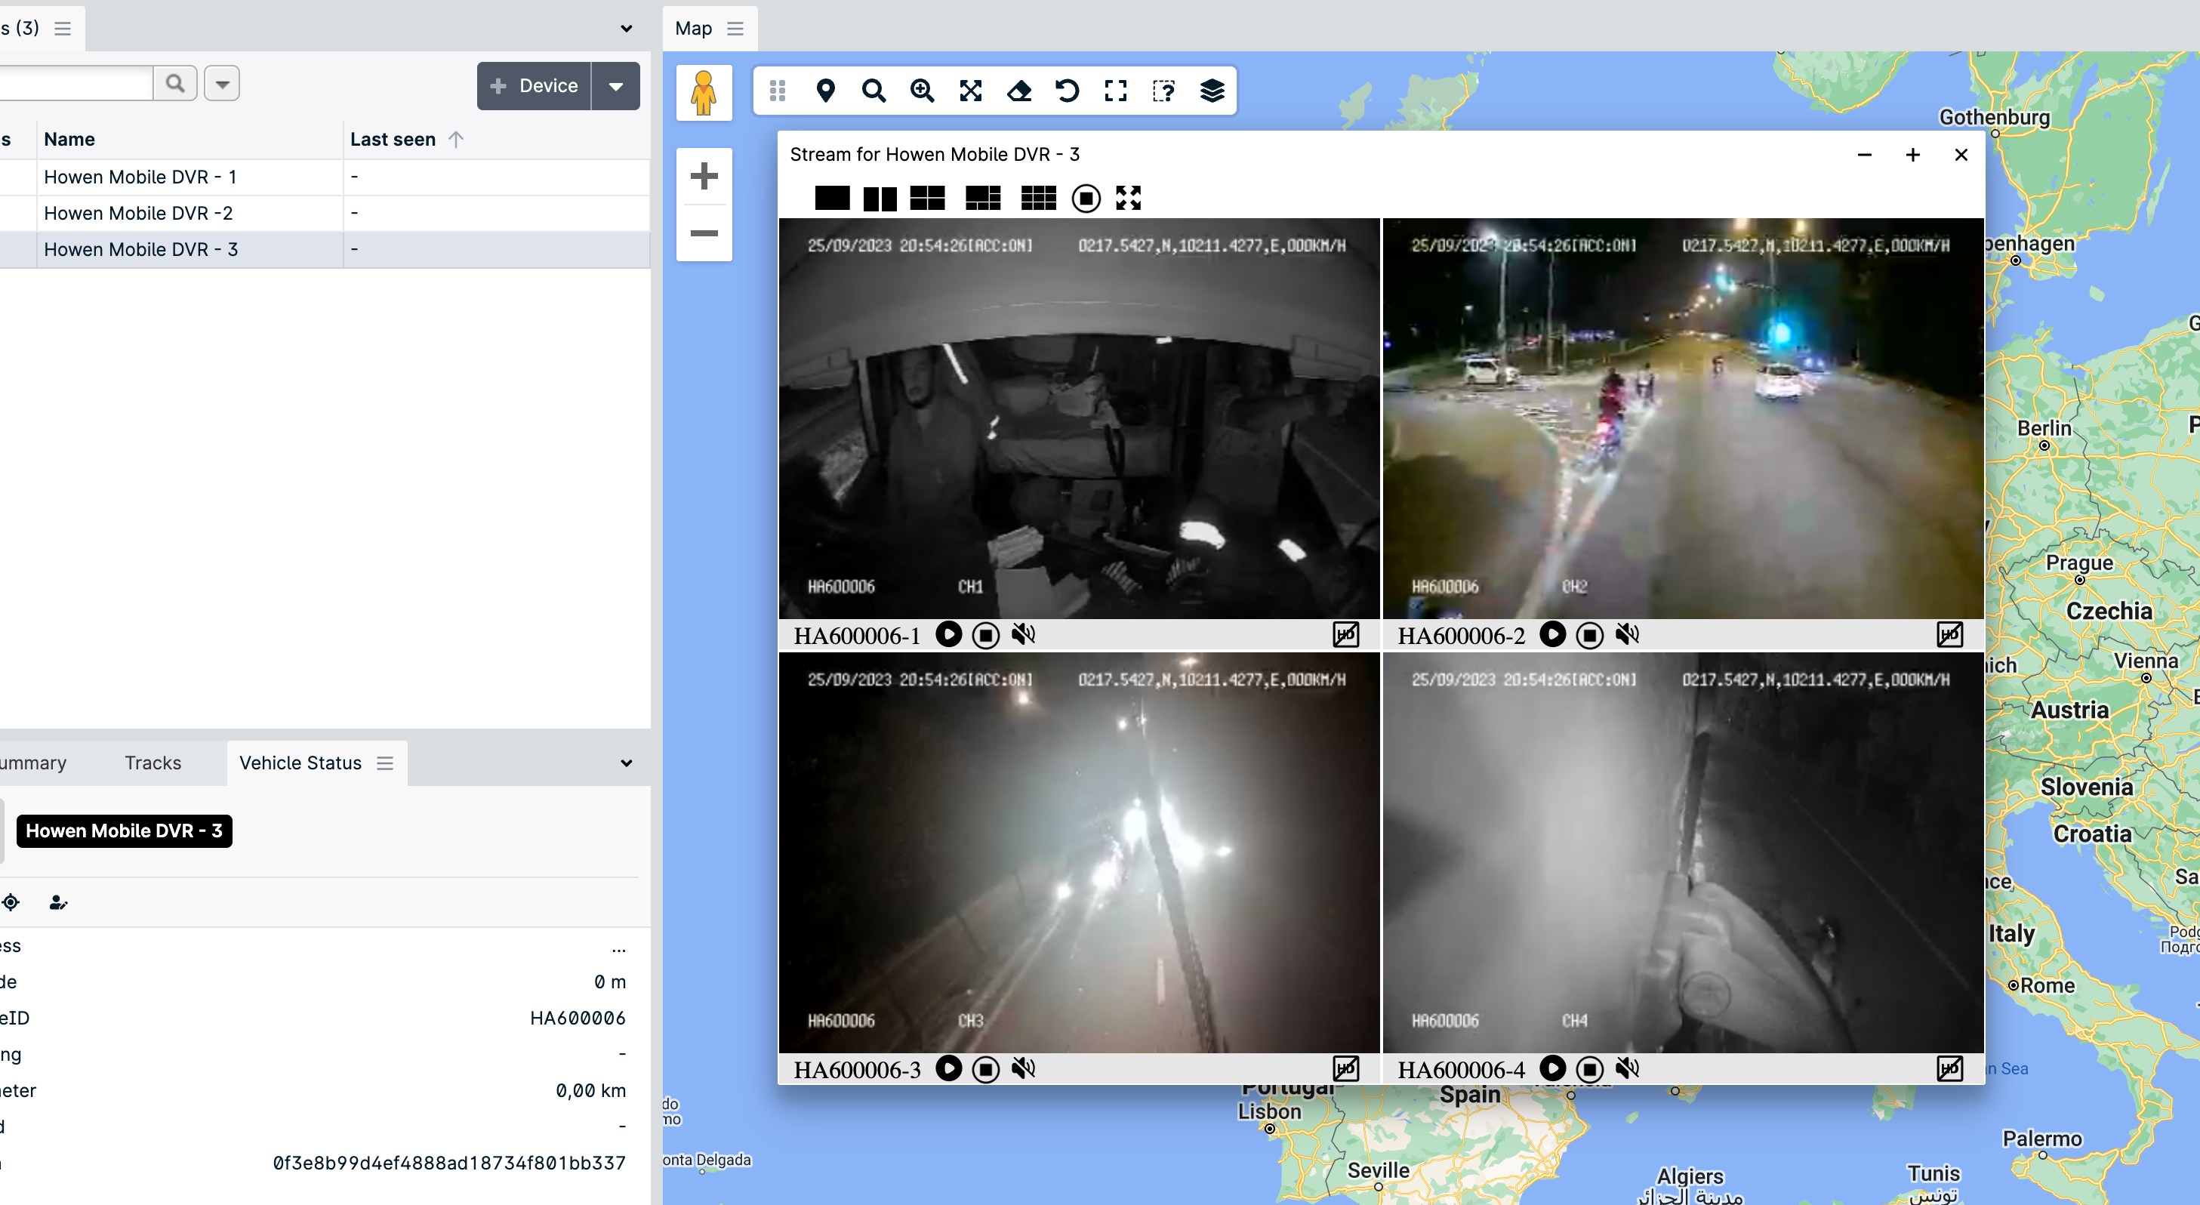Zoom in the map with plus button
Viewport: 2200px width, 1205px height.
[x=704, y=176]
